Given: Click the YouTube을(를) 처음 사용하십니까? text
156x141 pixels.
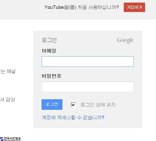Looking at the screenshot, I should (82, 7).
